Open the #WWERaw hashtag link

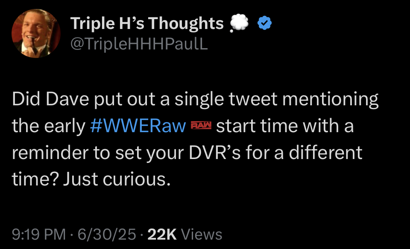click(x=138, y=127)
